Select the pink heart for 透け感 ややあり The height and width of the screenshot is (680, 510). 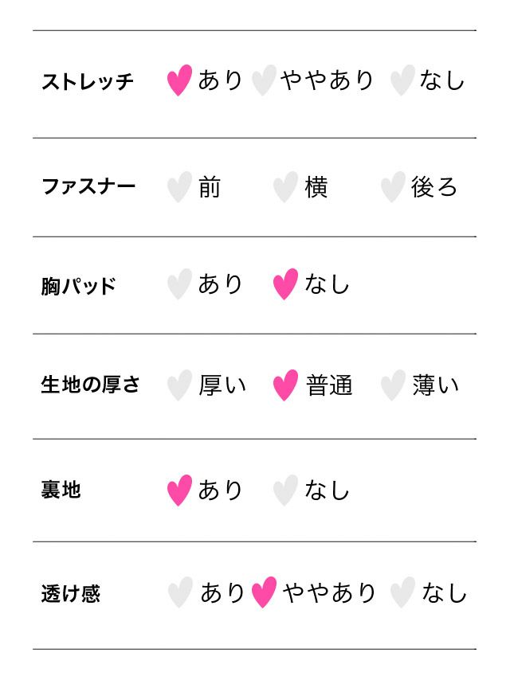click(x=263, y=592)
